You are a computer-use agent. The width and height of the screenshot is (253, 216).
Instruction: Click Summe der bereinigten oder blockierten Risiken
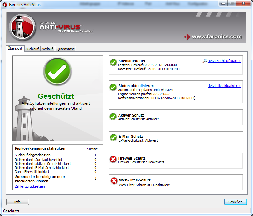(x=40, y=179)
